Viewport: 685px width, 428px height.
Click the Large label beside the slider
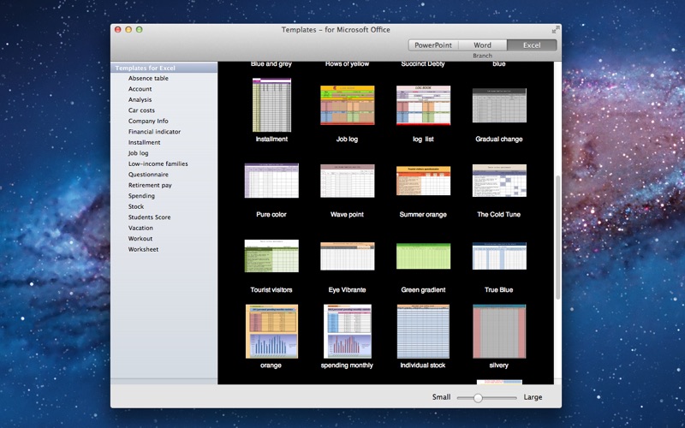tap(533, 397)
